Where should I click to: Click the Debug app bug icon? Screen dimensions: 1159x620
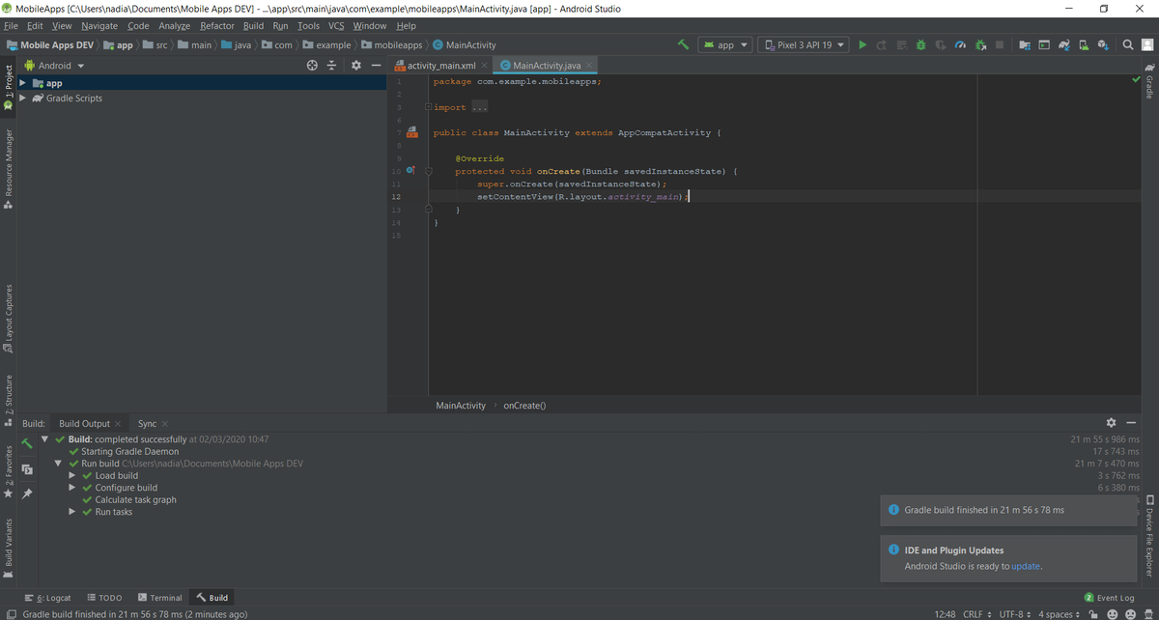[x=920, y=44]
